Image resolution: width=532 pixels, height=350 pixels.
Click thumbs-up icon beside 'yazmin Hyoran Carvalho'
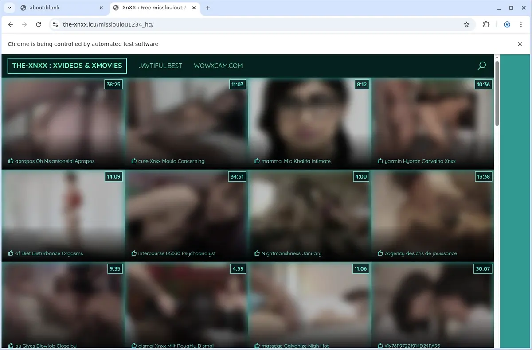(x=380, y=161)
